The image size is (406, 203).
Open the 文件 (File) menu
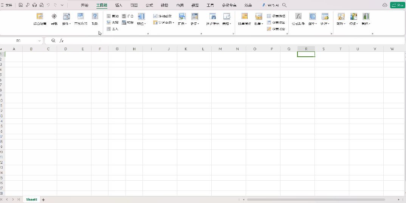7,5
